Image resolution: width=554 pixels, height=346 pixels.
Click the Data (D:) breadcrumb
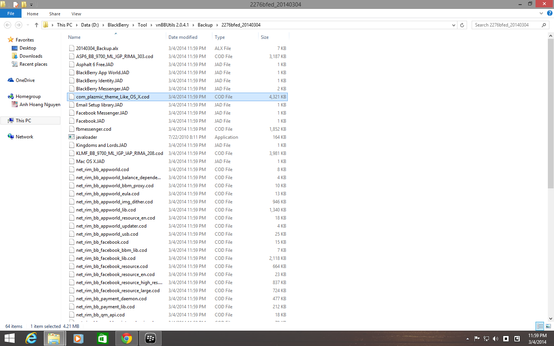(x=90, y=25)
